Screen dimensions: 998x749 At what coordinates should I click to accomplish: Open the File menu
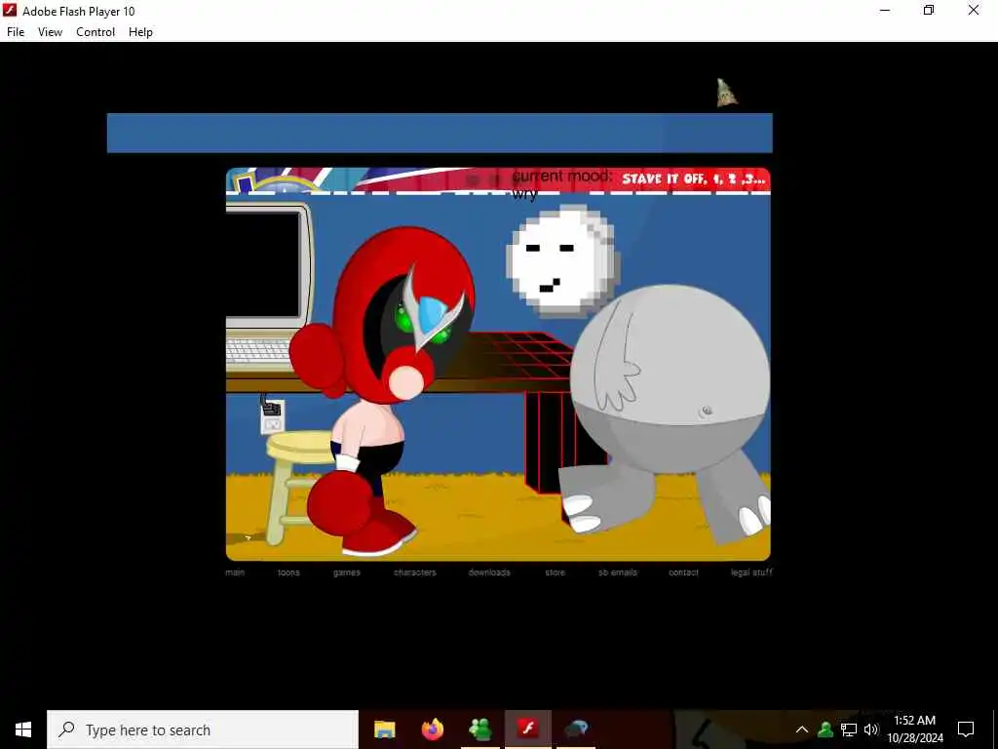[16, 32]
